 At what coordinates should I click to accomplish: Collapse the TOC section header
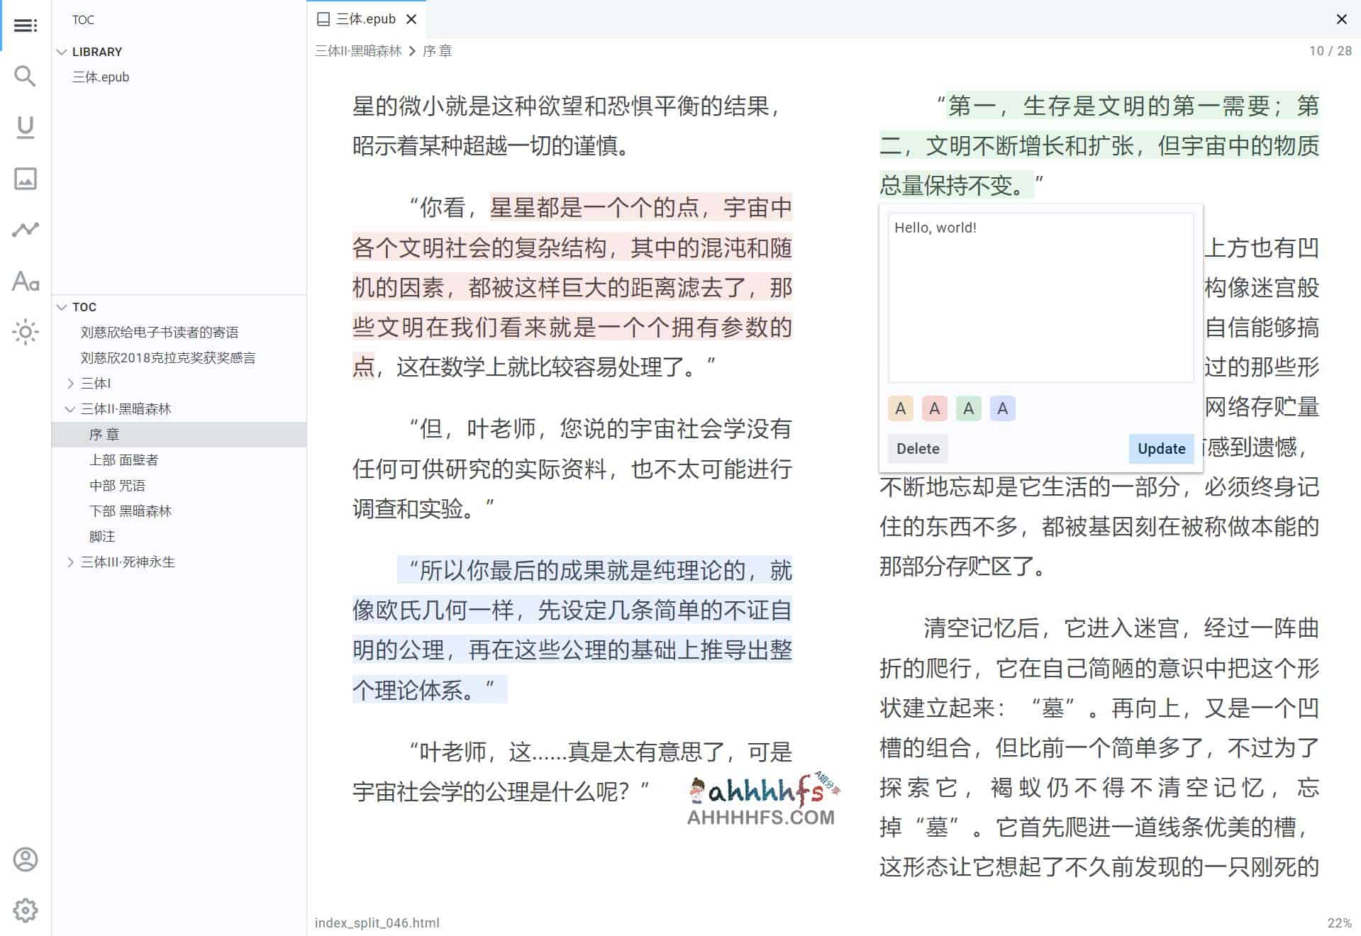pyautogui.click(x=62, y=307)
